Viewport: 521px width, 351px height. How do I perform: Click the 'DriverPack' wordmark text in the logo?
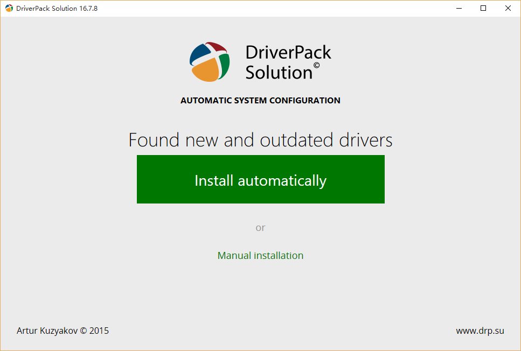pos(288,52)
